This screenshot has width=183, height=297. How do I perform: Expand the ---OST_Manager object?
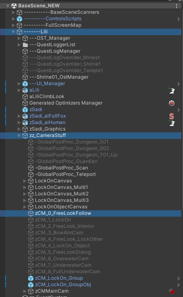click(x=19, y=38)
